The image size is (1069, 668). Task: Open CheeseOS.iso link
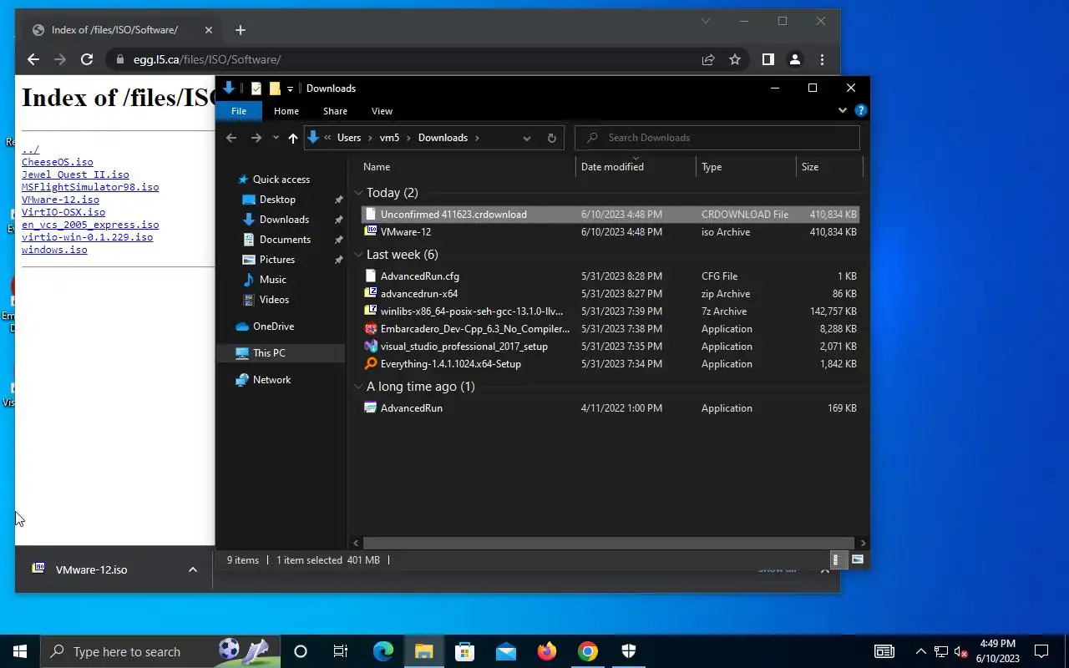click(x=58, y=162)
